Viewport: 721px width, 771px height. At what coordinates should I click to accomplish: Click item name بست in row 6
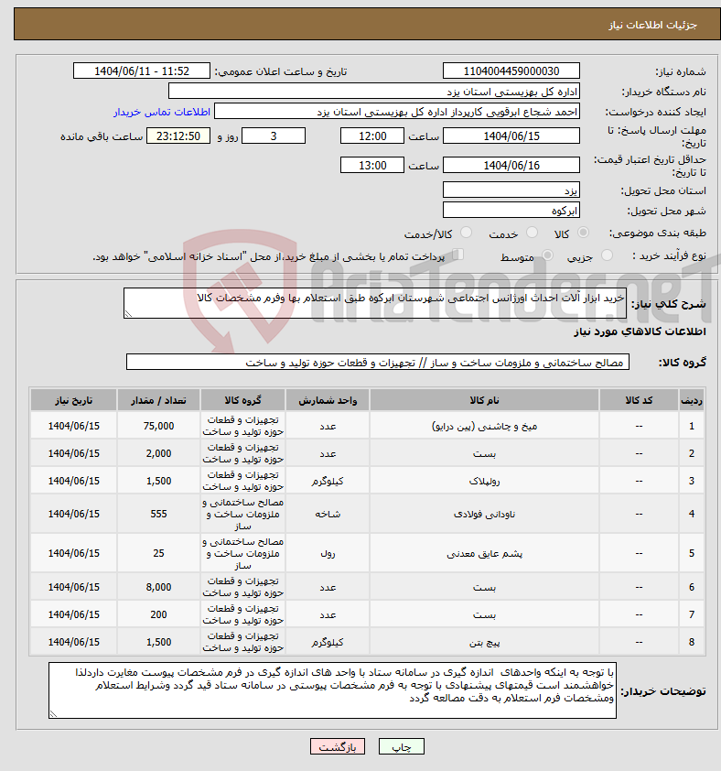pos(484,587)
